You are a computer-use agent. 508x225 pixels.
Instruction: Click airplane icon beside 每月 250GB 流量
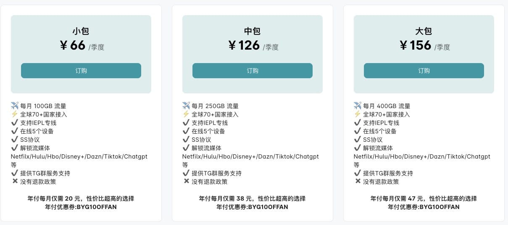(186, 106)
